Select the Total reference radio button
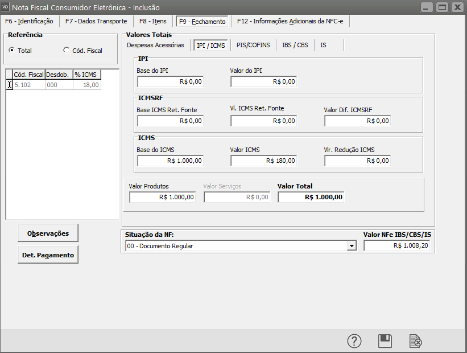 coord(12,51)
